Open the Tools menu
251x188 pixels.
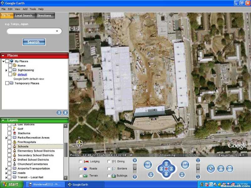tap(33, 9)
